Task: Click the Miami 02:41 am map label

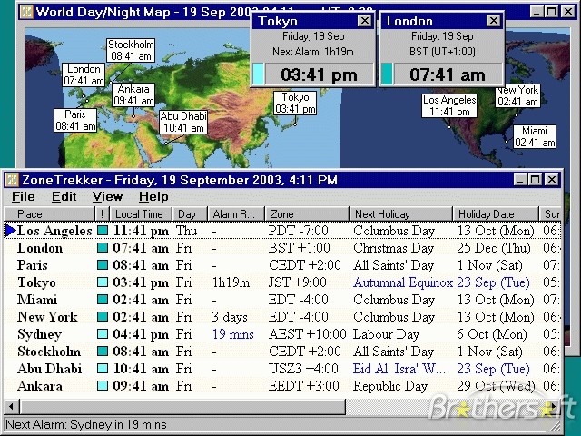Action: (x=535, y=136)
